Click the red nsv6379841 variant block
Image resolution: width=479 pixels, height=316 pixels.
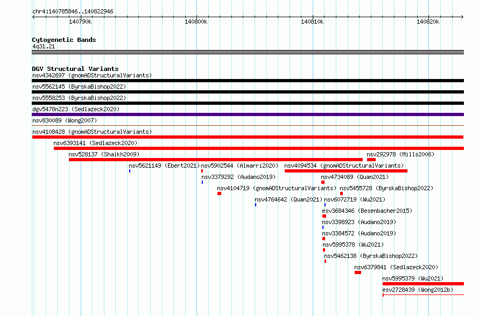[x=358, y=272]
